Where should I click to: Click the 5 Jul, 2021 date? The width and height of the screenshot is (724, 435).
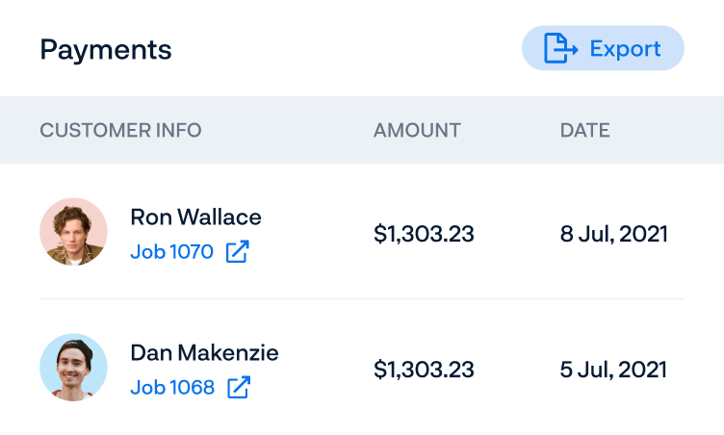[613, 369]
